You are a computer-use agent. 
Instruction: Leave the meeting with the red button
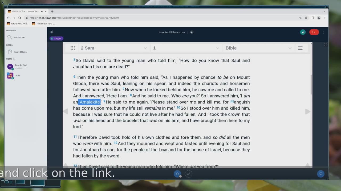click(314, 32)
